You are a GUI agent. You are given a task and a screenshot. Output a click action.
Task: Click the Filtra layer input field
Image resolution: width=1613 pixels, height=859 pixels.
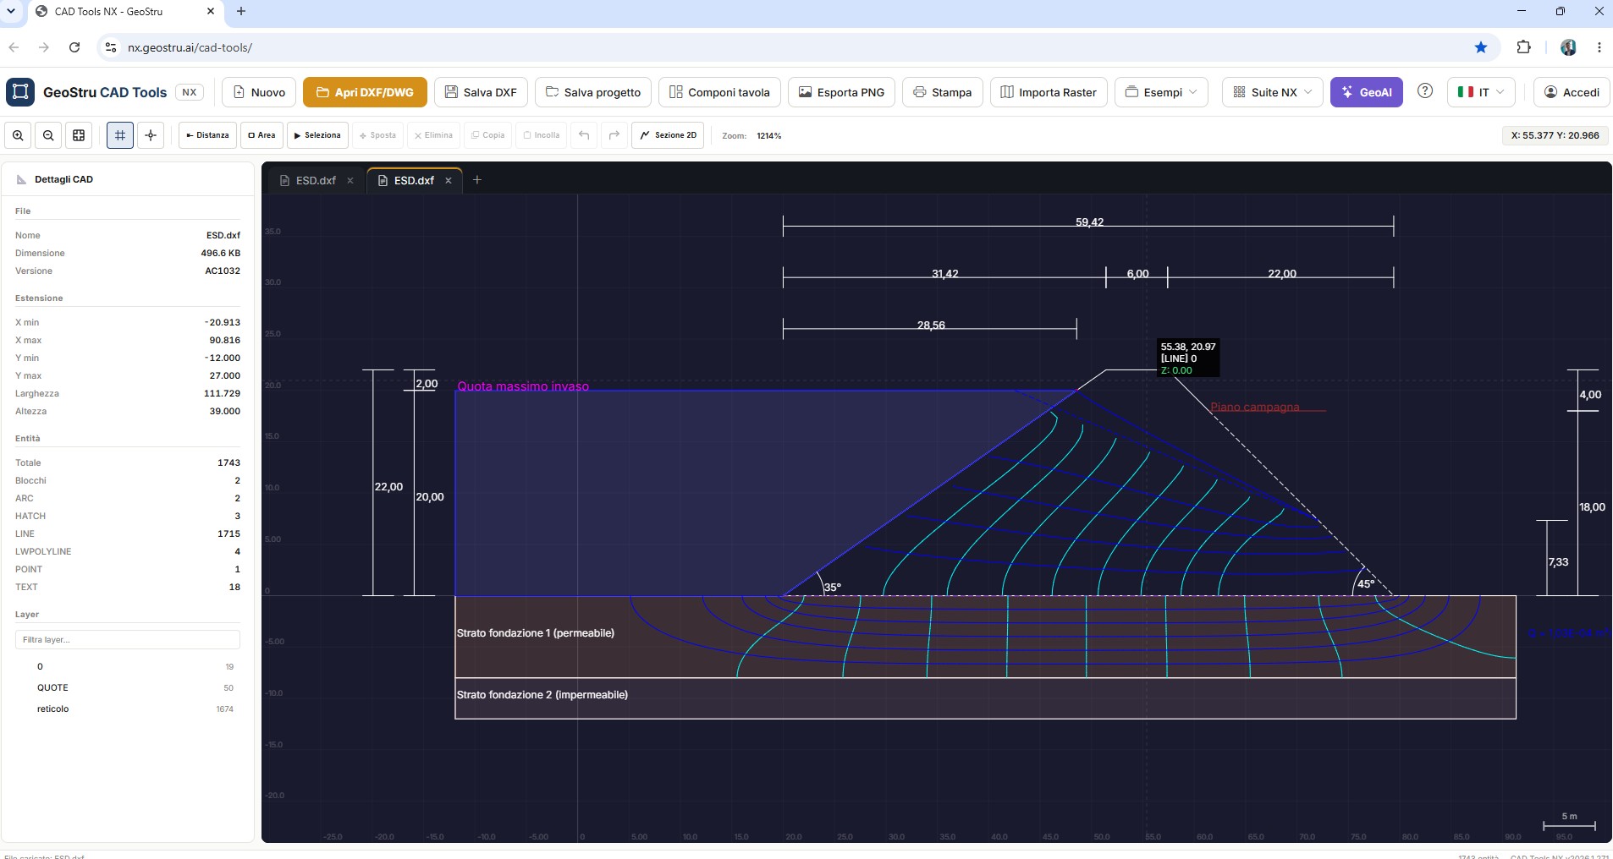click(128, 640)
